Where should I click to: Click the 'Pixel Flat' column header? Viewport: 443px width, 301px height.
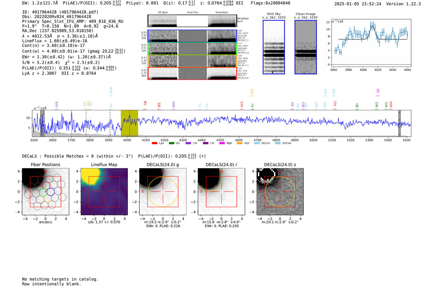[x=193, y=12]
